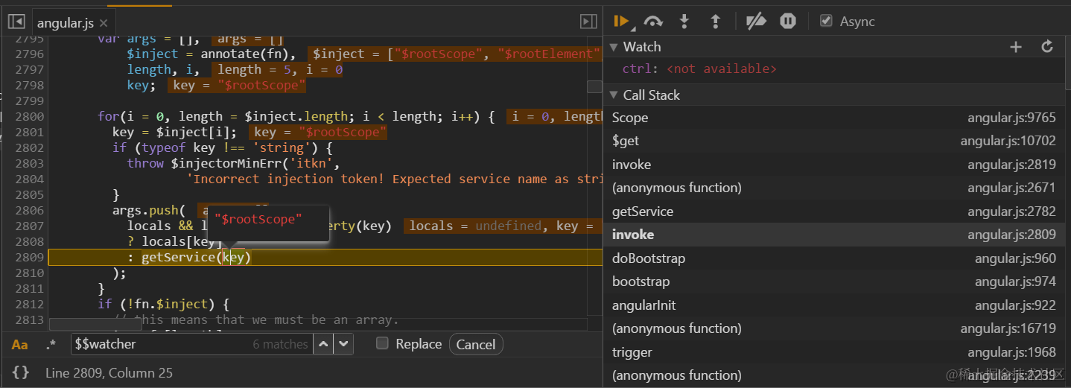Image resolution: width=1071 pixels, height=388 pixels.
Task: Collapse the Watch section
Action: point(614,47)
